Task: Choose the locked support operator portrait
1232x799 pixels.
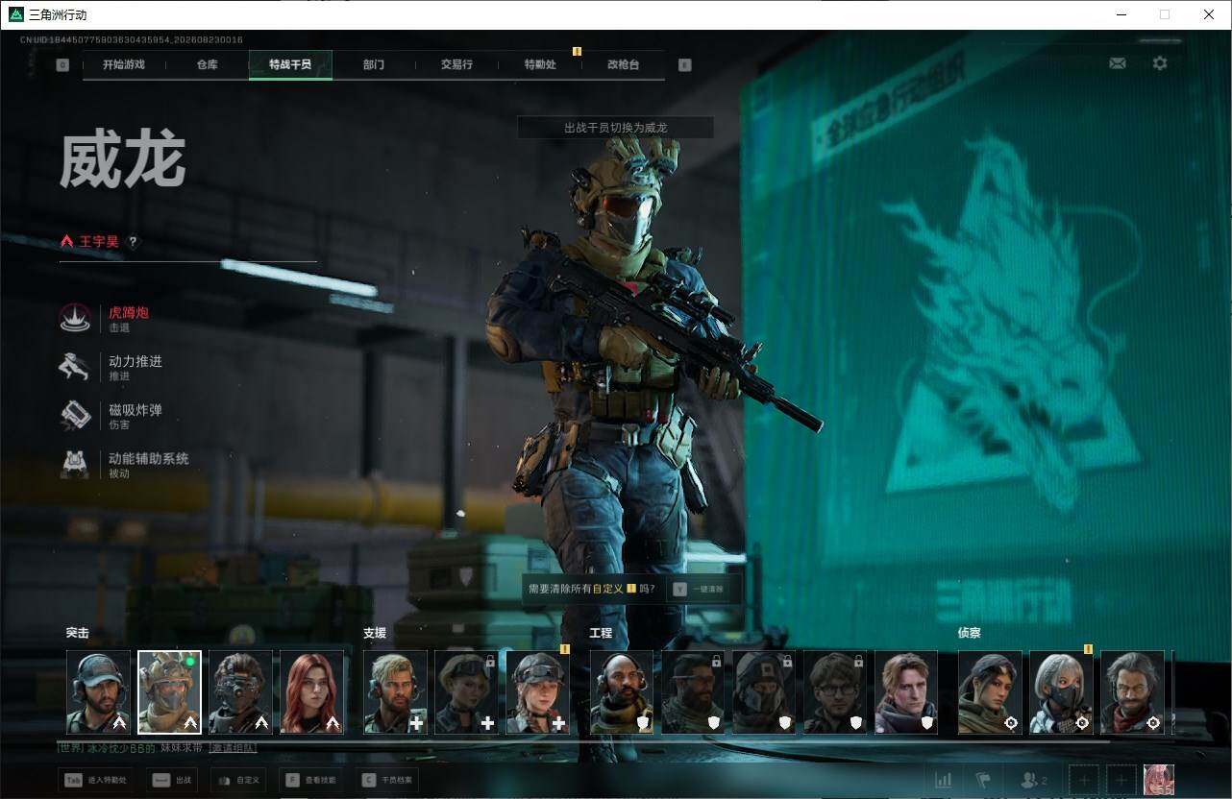Action: pyautogui.click(x=466, y=692)
